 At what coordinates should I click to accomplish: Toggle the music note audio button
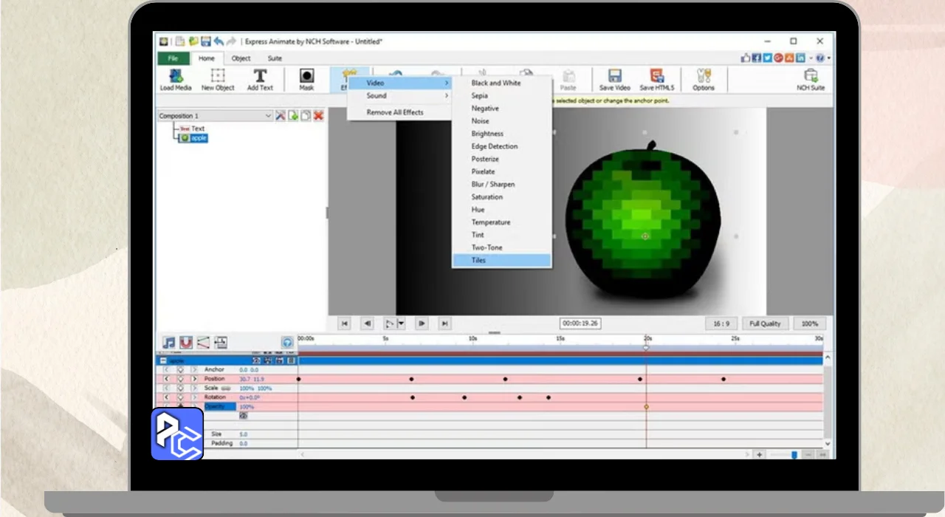(169, 343)
